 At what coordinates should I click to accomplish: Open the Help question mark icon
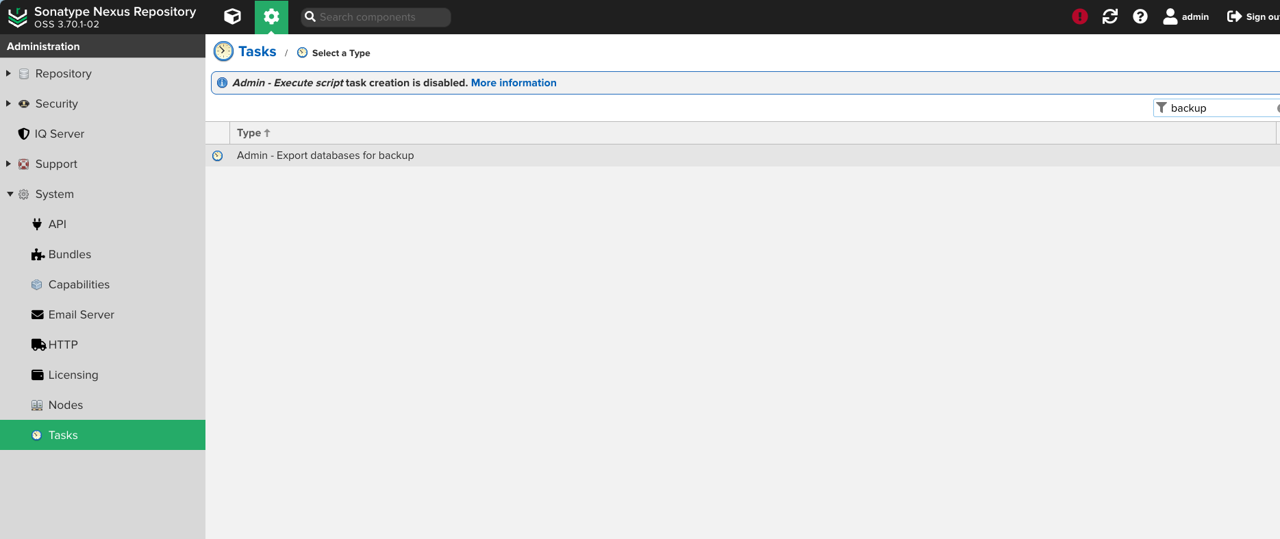1140,16
